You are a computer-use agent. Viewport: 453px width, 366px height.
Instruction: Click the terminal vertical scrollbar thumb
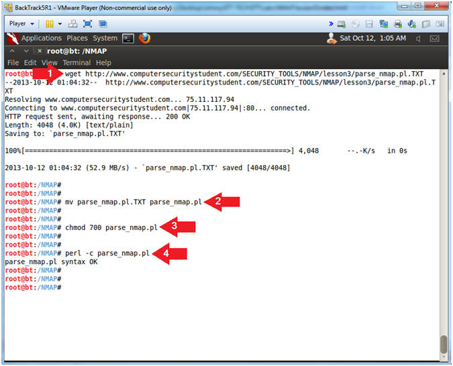(x=444, y=345)
